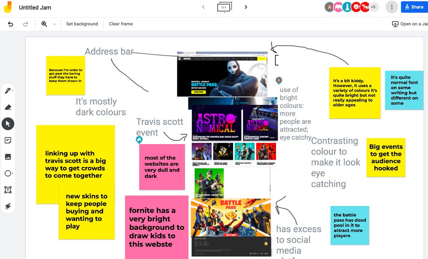428x259 pixels.
Task: Select the blue note 'it's quite normal font'
Action: (404, 90)
